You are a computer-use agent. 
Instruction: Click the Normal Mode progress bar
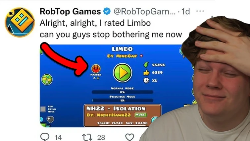coord(123,92)
